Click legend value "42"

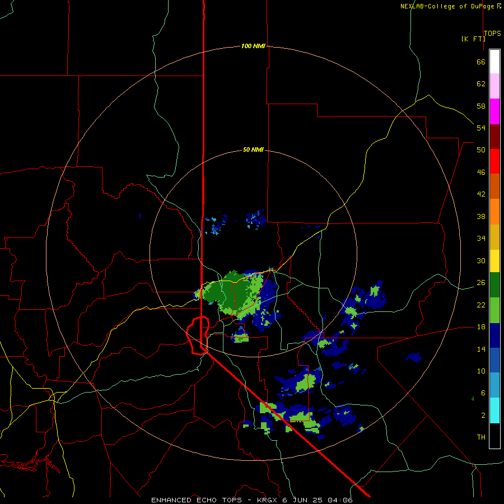[481, 194]
